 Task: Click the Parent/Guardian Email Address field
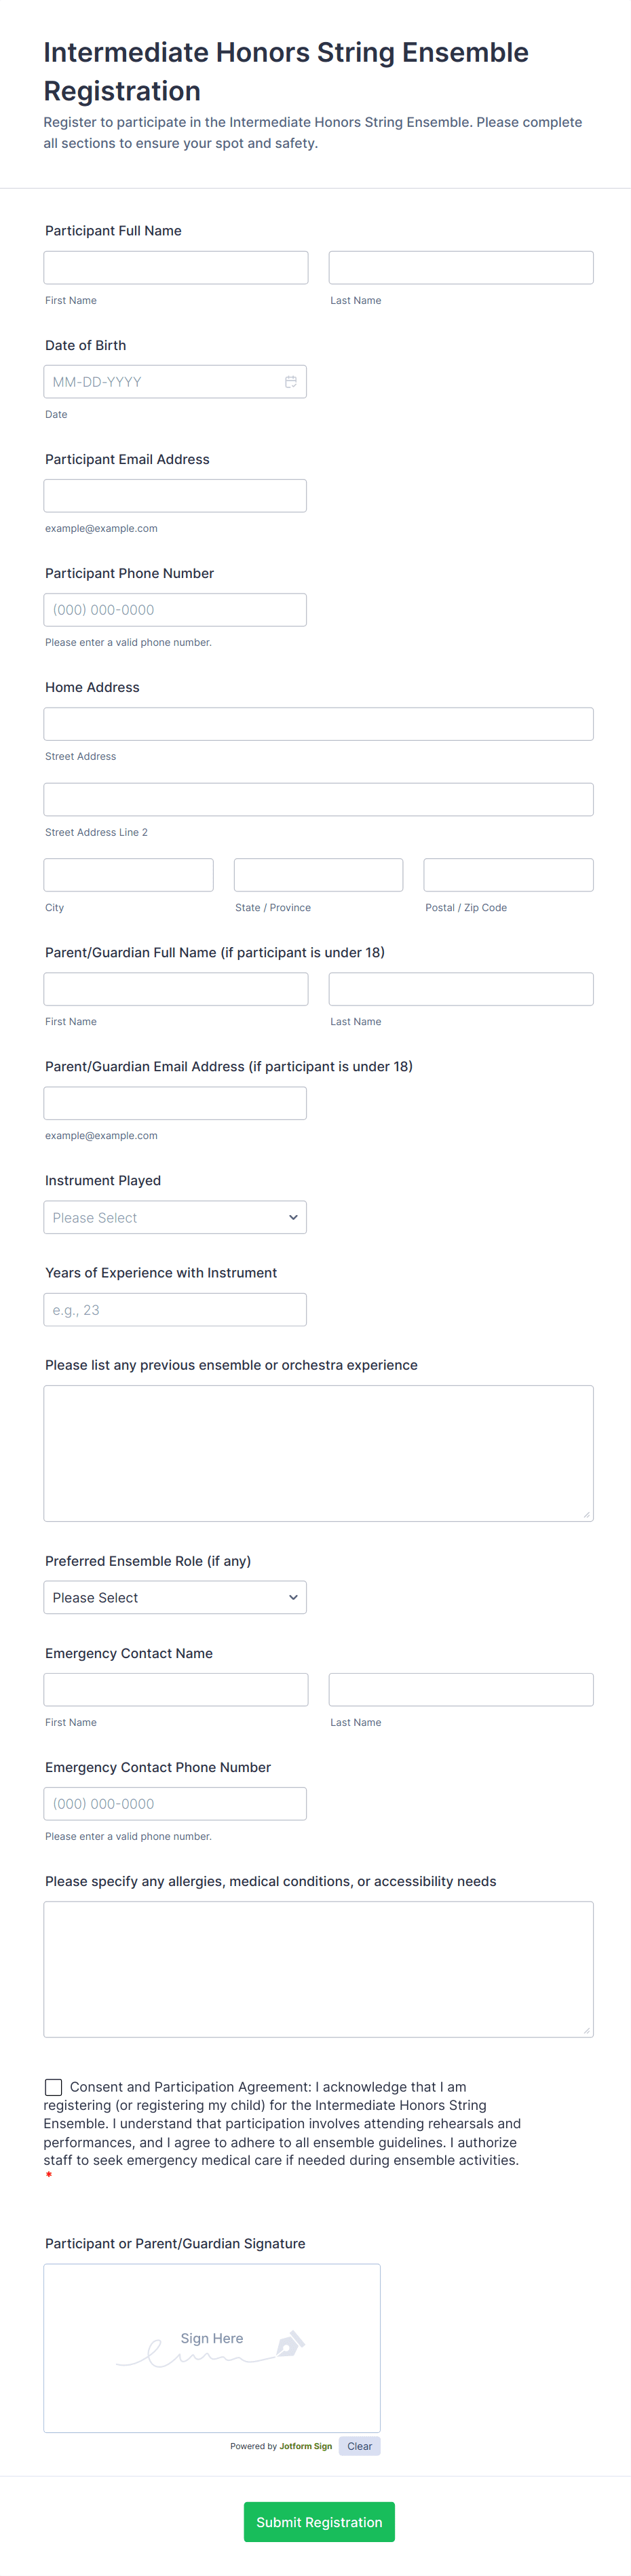click(x=175, y=1102)
